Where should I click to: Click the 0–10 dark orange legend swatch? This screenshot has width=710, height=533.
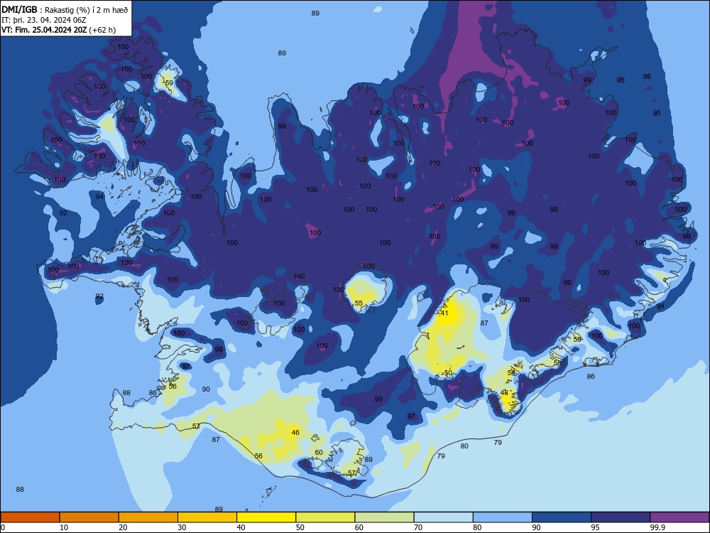30,517
